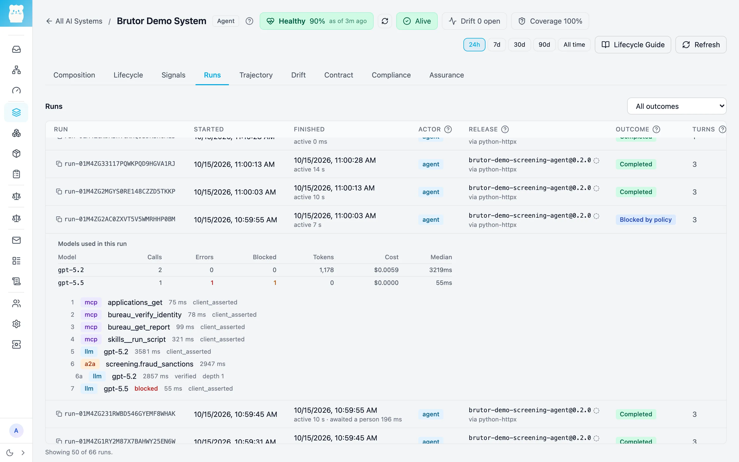This screenshot has width=739, height=462.
Task: Select the 30d time range
Action: coord(519,45)
